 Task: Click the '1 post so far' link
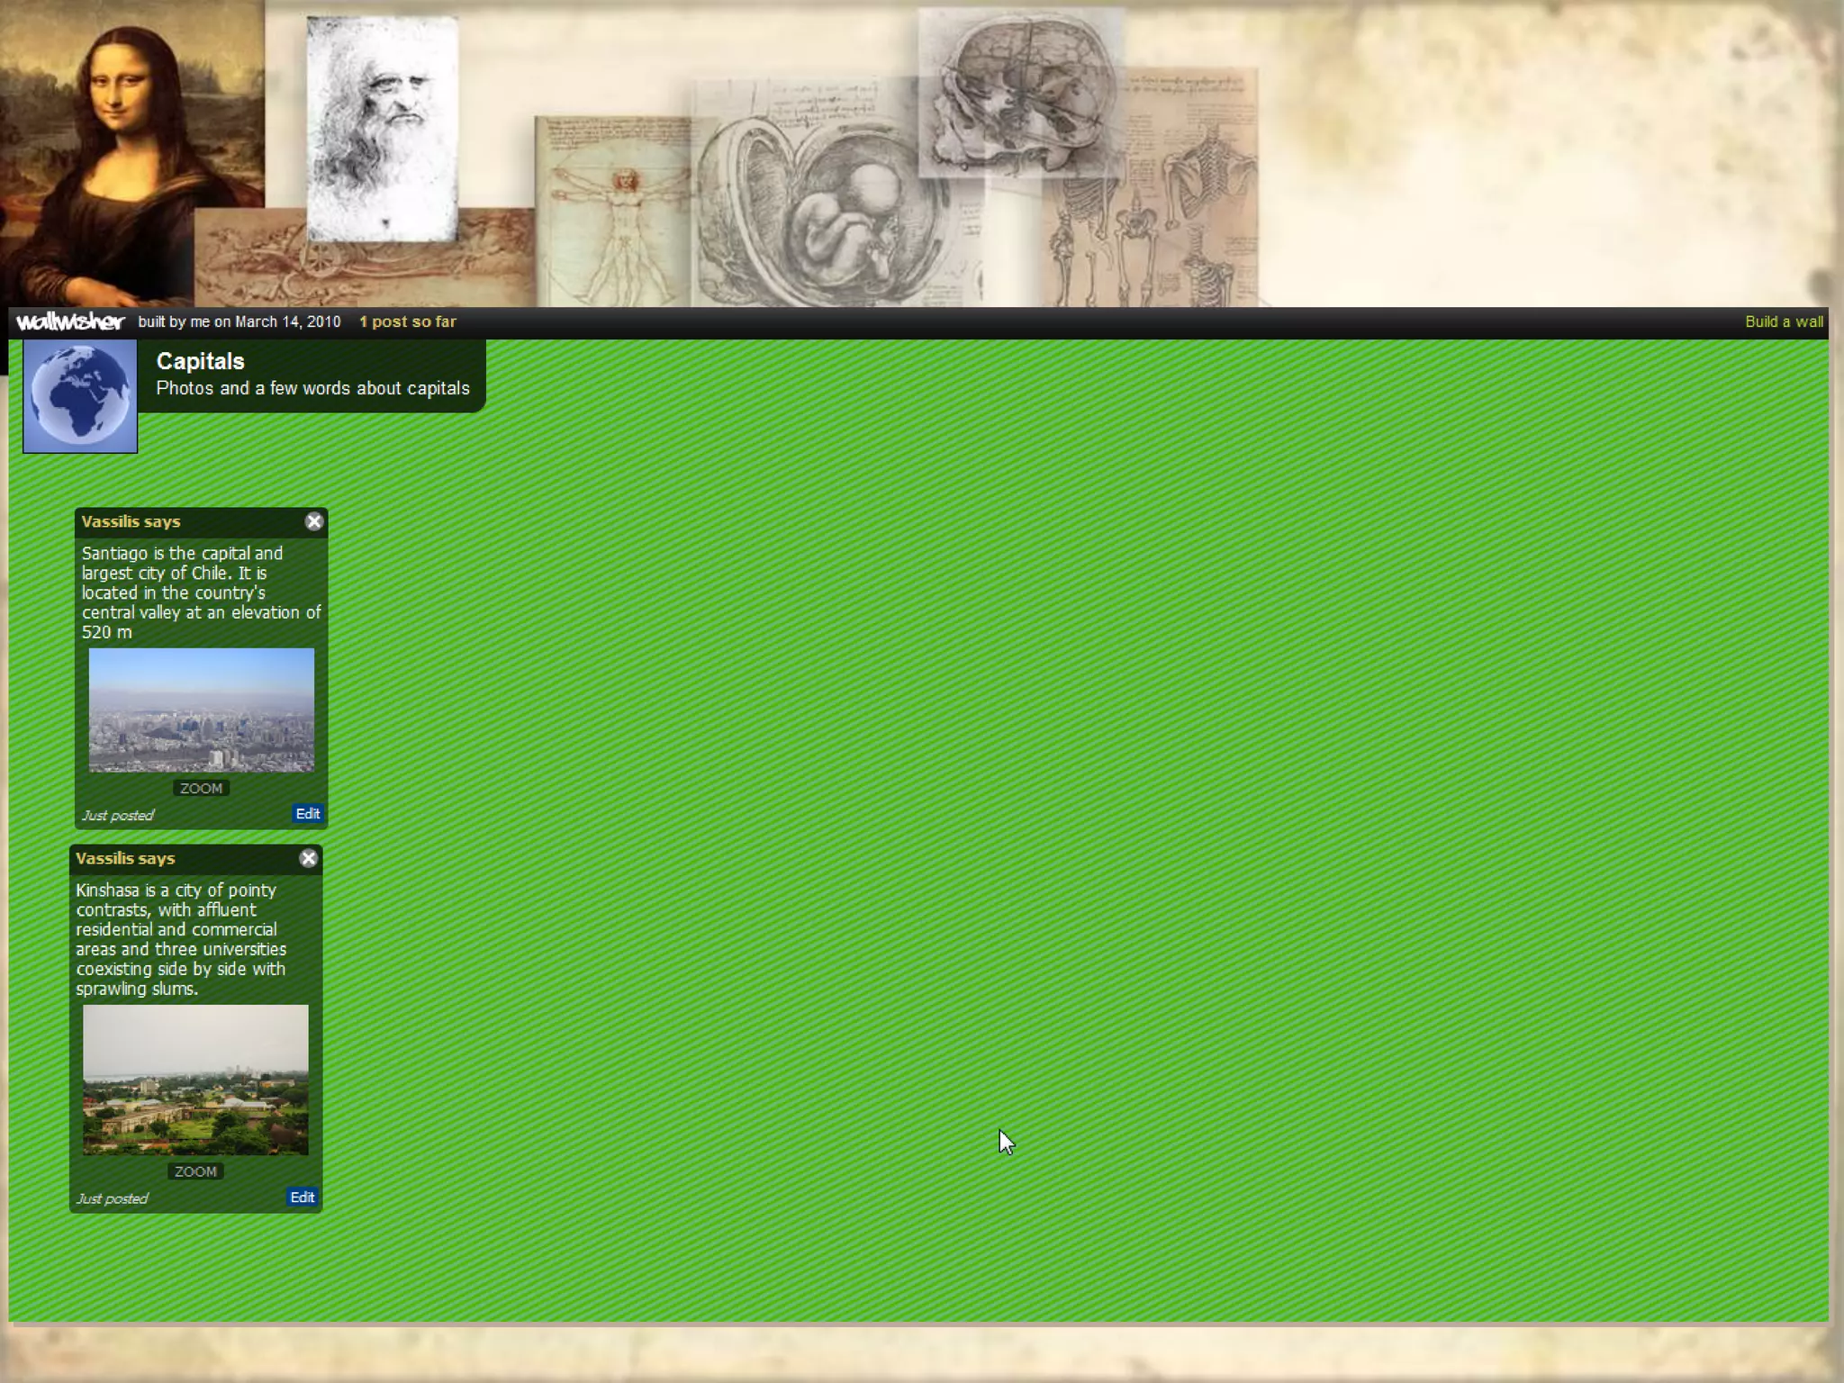click(408, 321)
